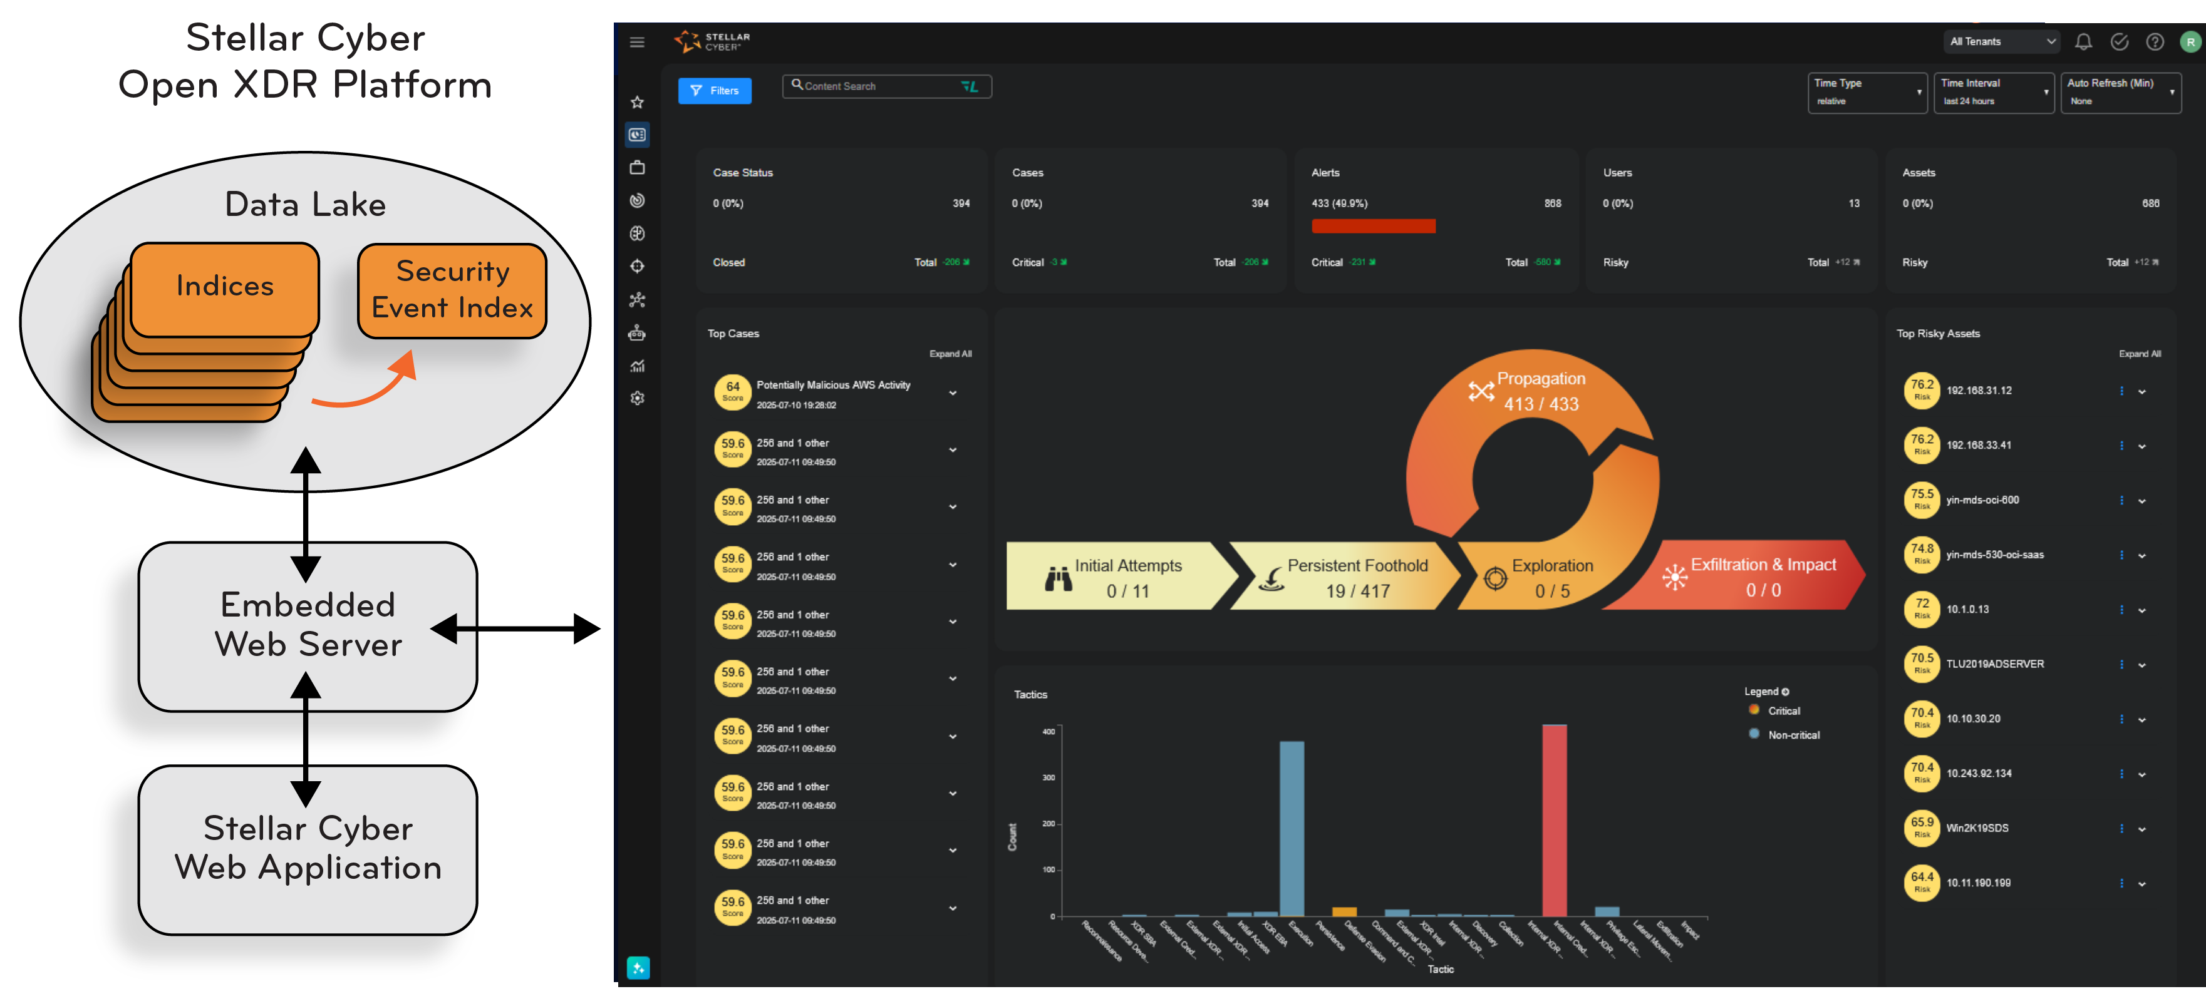Toggle Non-critical series in Tactics legend

point(1793,735)
